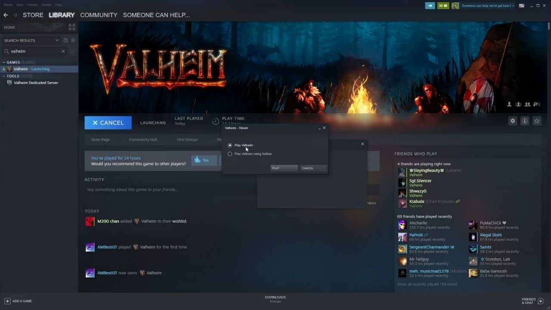
Task: Cancel the Valheim launch with blue CANCEL button
Action: tap(108, 122)
